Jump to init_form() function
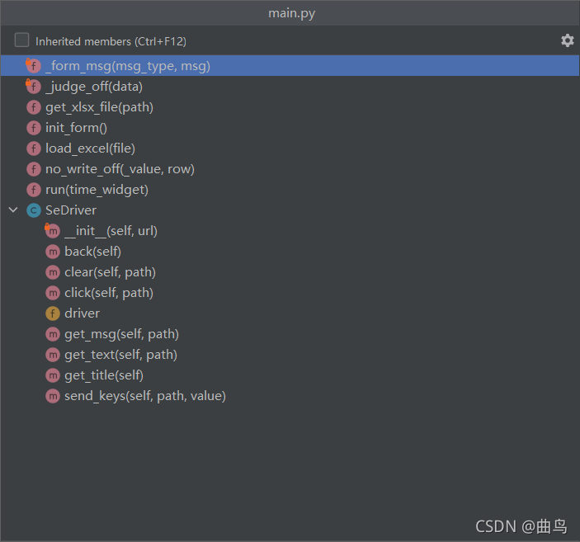 coord(76,128)
